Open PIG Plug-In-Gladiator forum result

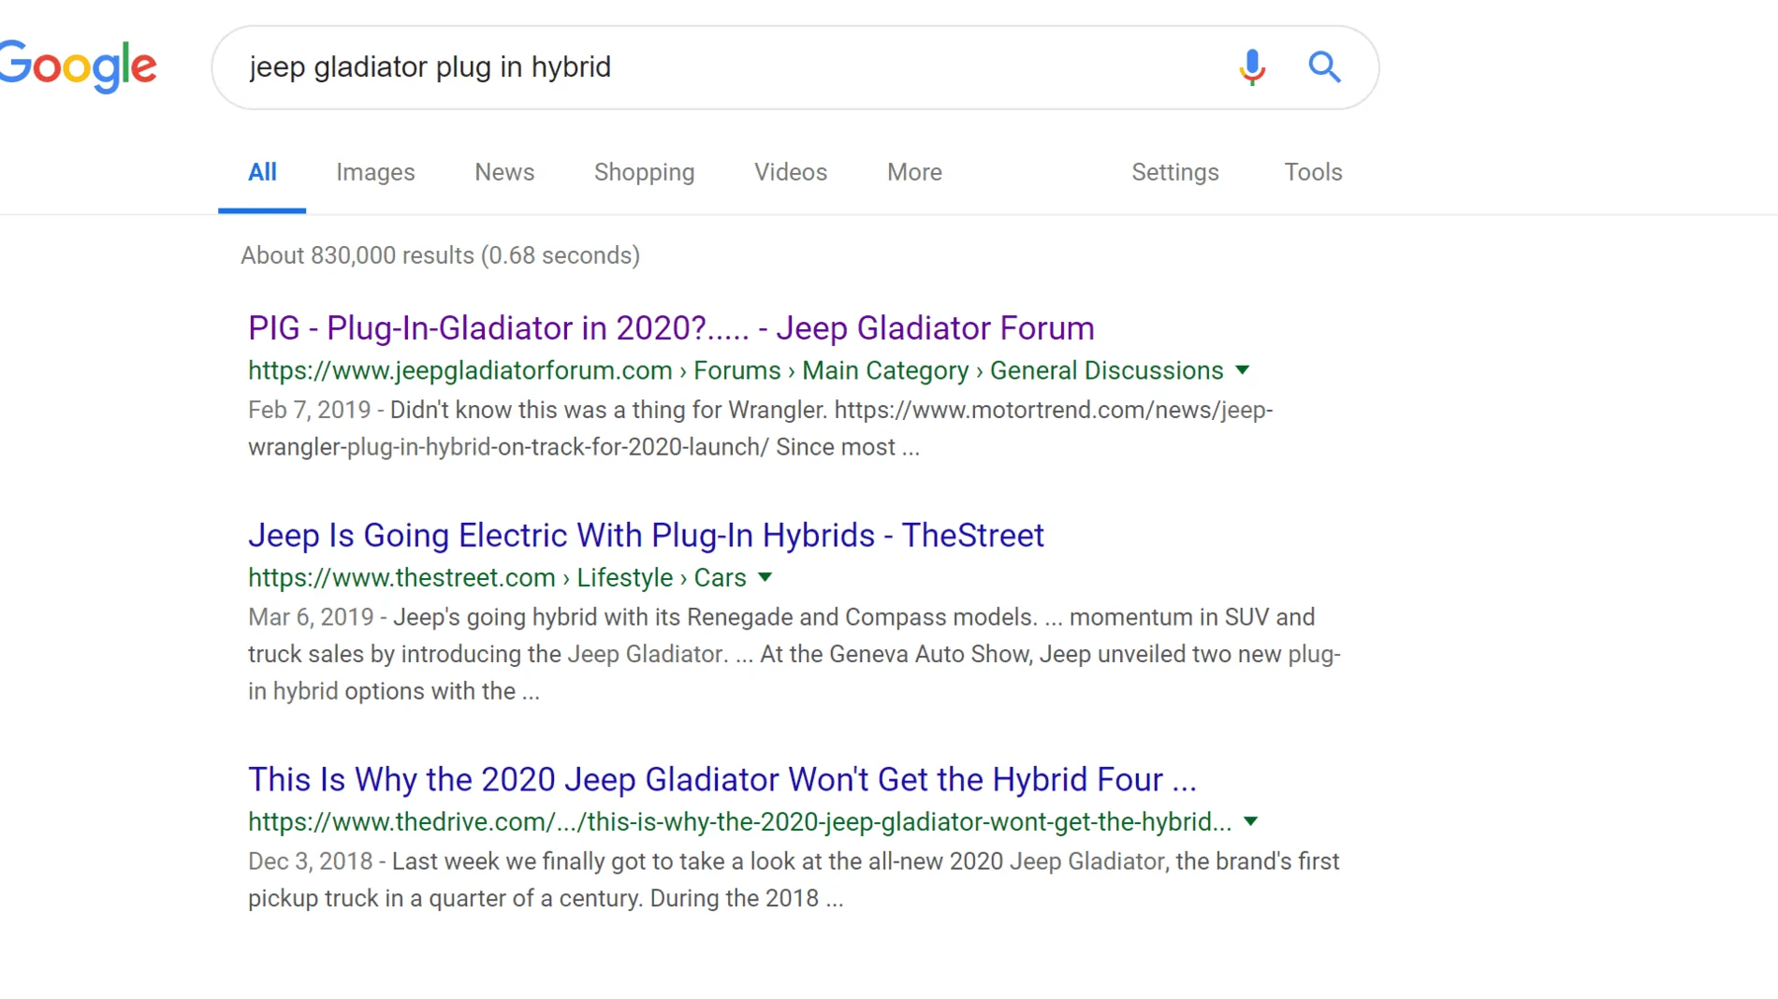[671, 328]
